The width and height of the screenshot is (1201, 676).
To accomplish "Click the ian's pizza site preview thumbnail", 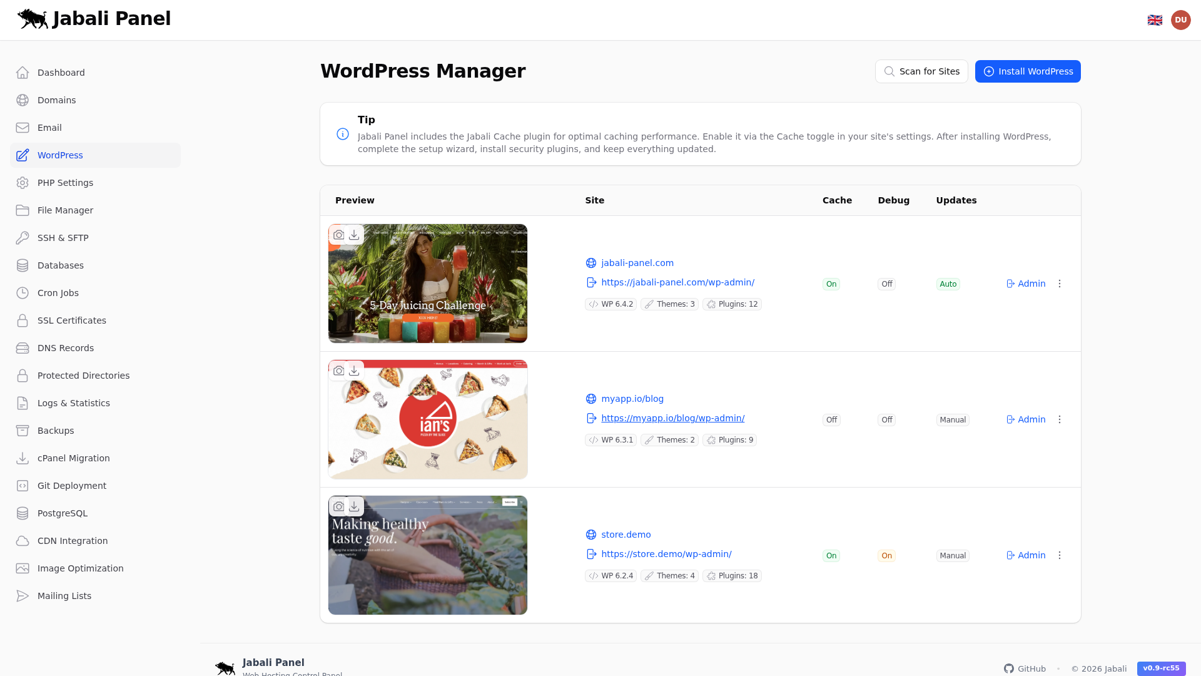I will coord(427,419).
